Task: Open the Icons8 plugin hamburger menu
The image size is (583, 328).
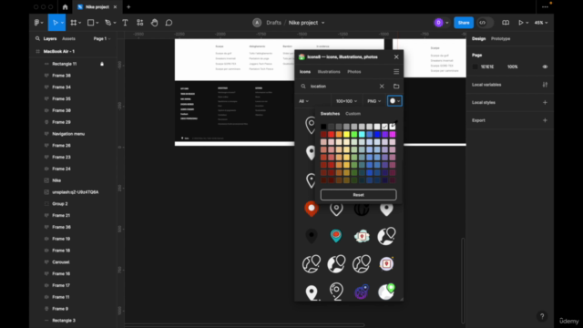Action: (396, 72)
